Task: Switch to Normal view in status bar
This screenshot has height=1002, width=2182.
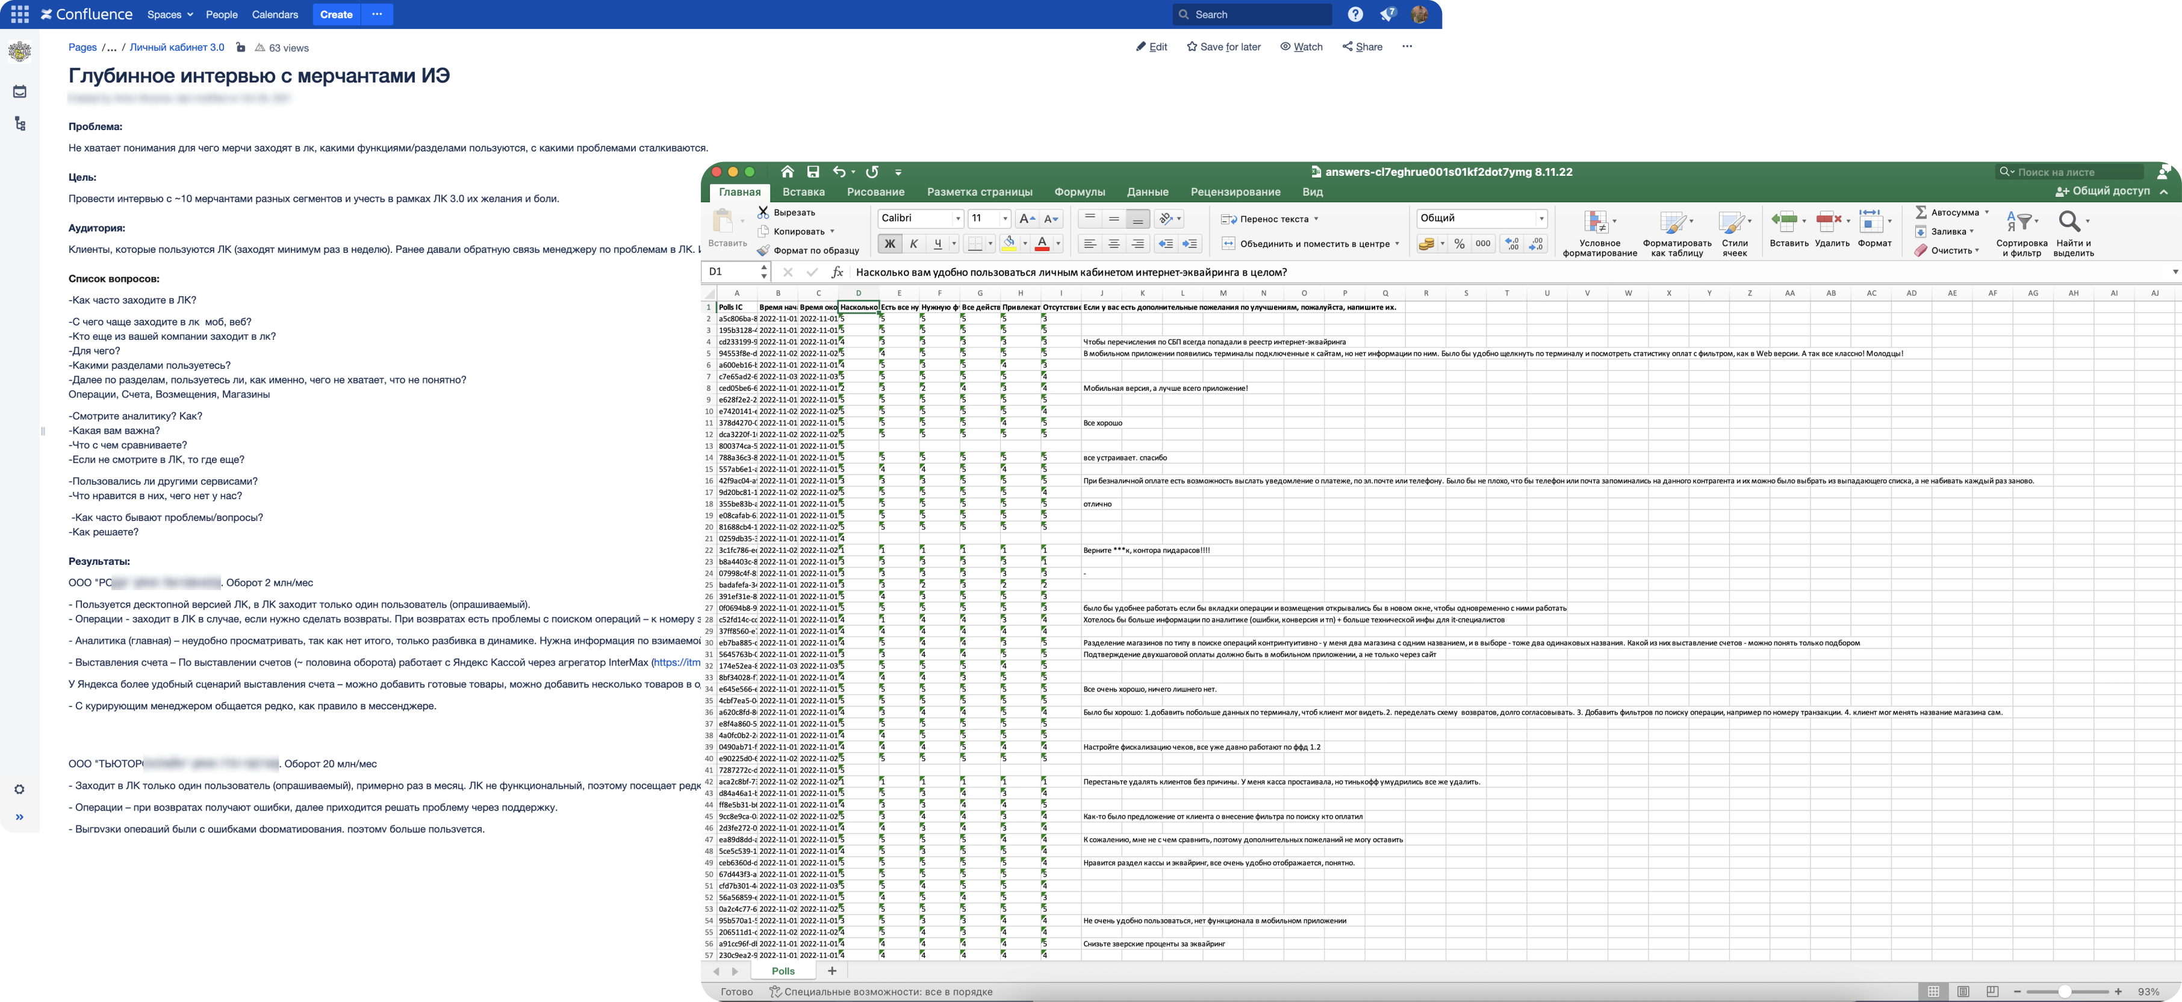Action: [x=1933, y=991]
